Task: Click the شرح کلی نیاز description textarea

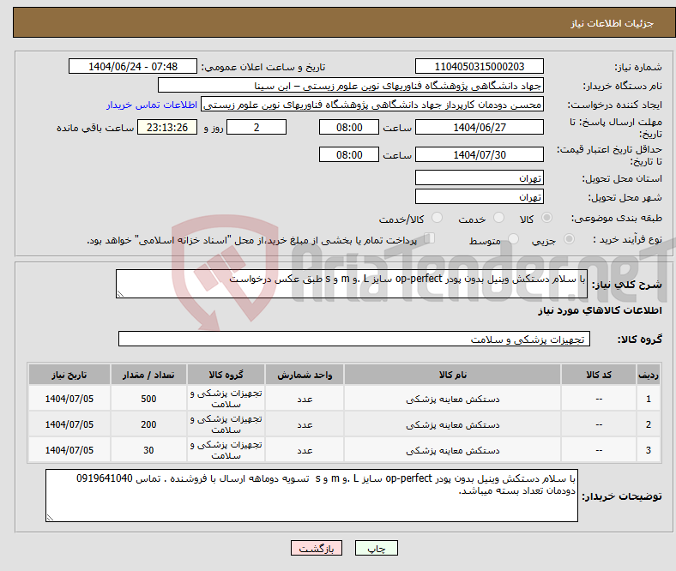Action: pos(352,284)
